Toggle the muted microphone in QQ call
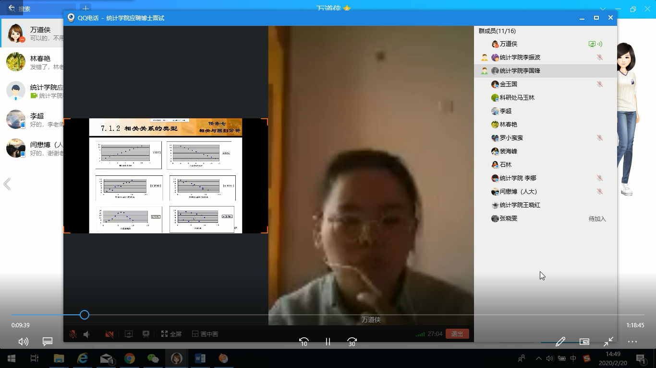656x368 pixels. (73, 334)
